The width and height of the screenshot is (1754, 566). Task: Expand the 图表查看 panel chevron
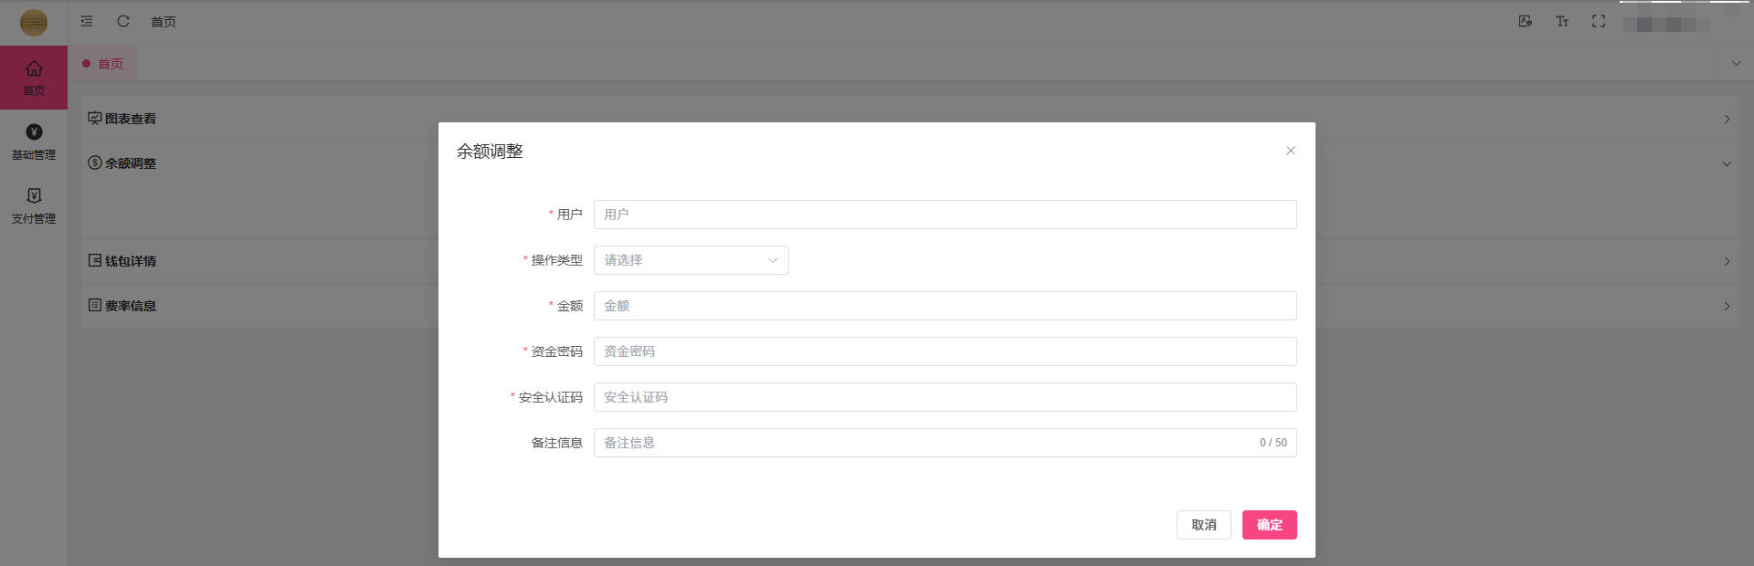(1726, 119)
